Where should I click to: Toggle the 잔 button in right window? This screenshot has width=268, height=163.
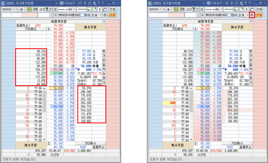pyautogui.click(x=197, y=9)
